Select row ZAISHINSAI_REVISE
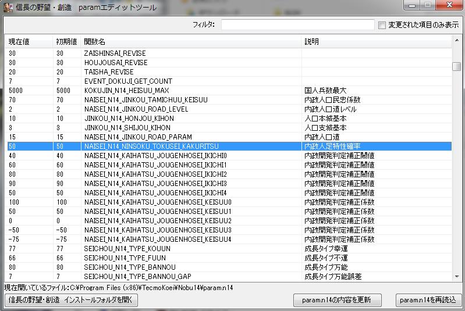This screenshot has height=311, width=465. (x=229, y=53)
